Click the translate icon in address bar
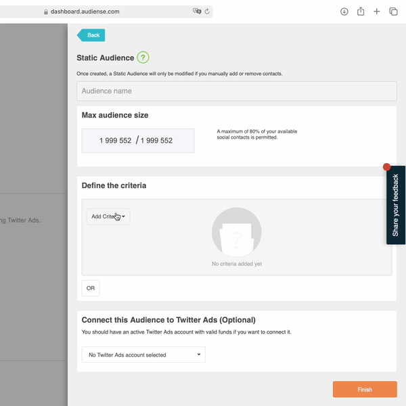Image resolution: width=406 pixels, height=406 pixels. click(197, 11)
